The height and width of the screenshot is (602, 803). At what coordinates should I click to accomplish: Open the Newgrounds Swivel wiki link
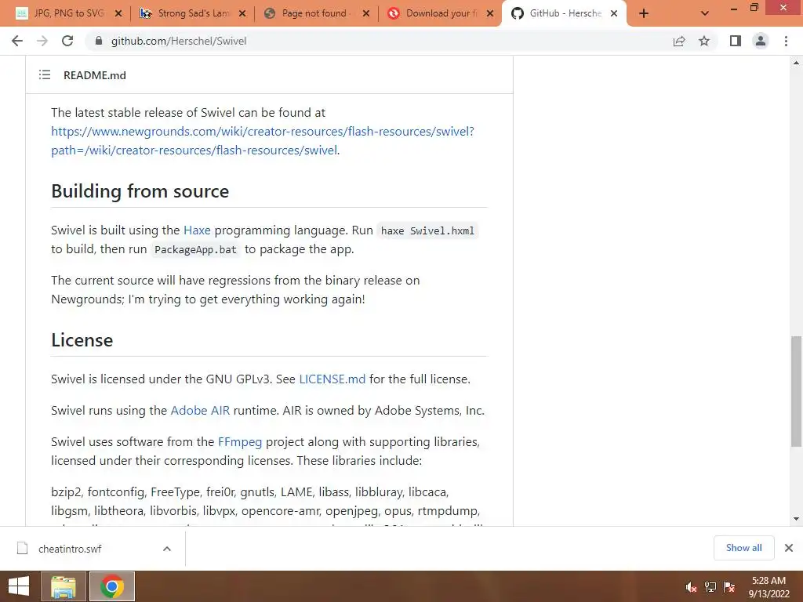(263, 141)
